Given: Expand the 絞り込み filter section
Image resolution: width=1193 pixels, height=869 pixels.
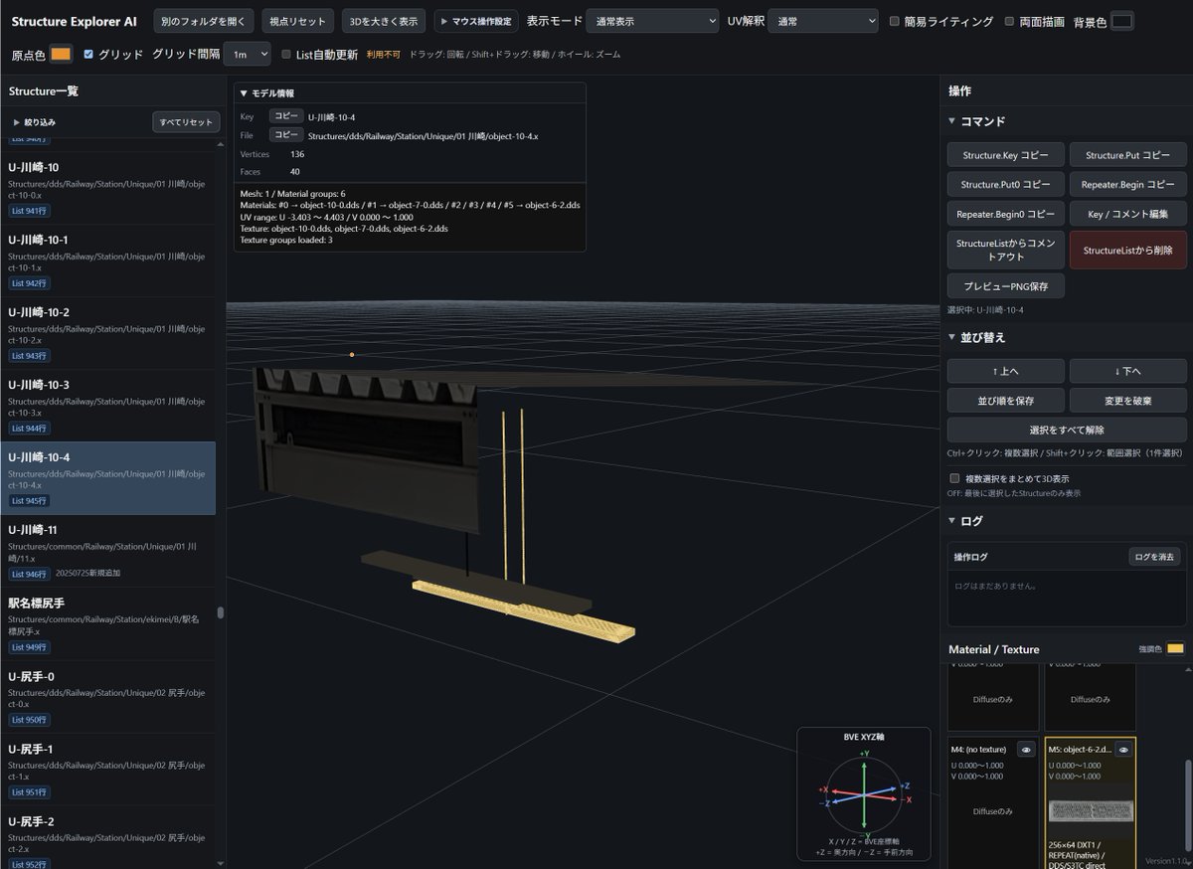Looking at the screenshot, I should click(x=34, y=122).
